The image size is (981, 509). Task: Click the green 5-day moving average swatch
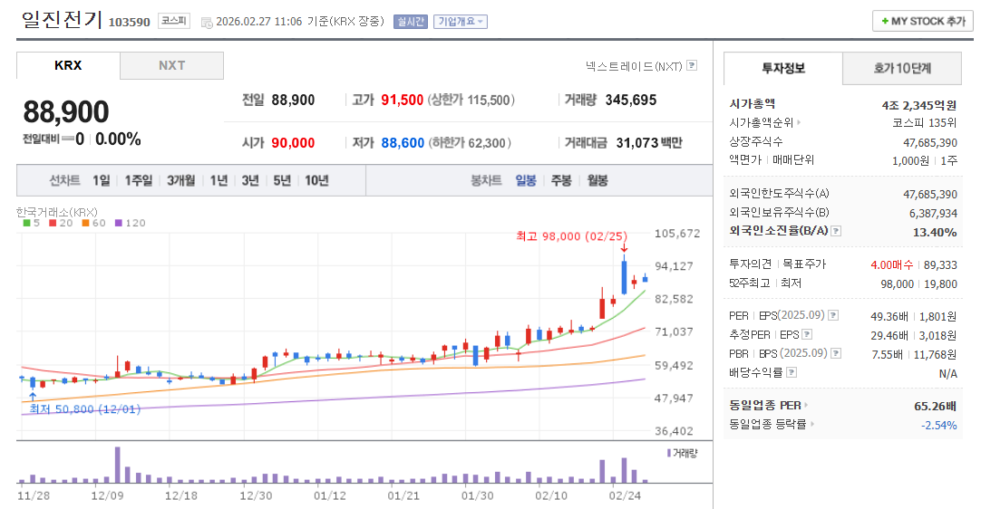(27, 223)
